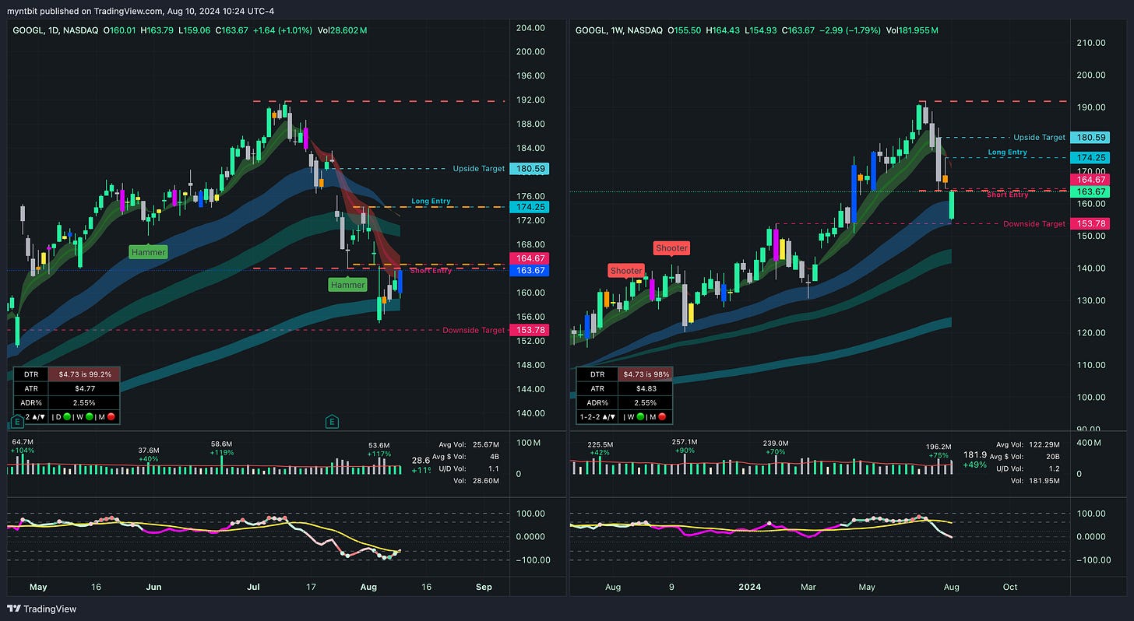Click the 153.78 price tag on daily chart
1134x621 pixels.
pos(528,330)
